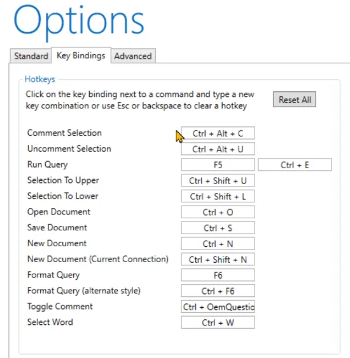Click the Save Document label
350x358 pixels.
tap(57, 227)
